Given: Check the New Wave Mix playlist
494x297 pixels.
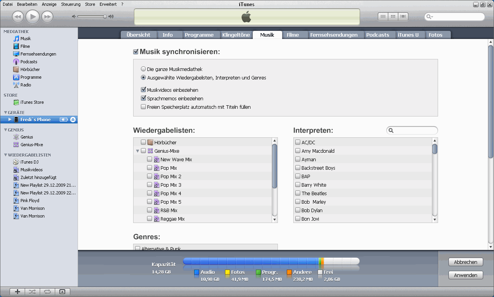Looking at the screenshot, I should 150,159.
